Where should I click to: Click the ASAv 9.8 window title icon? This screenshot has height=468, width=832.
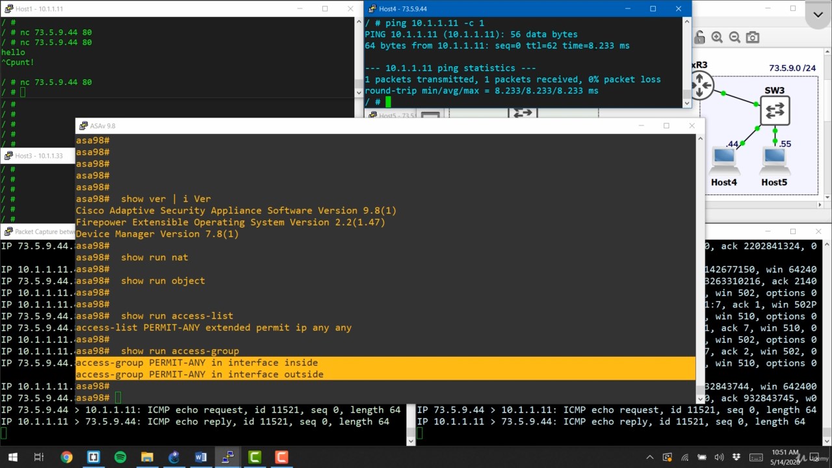click(x=83, y=125)
